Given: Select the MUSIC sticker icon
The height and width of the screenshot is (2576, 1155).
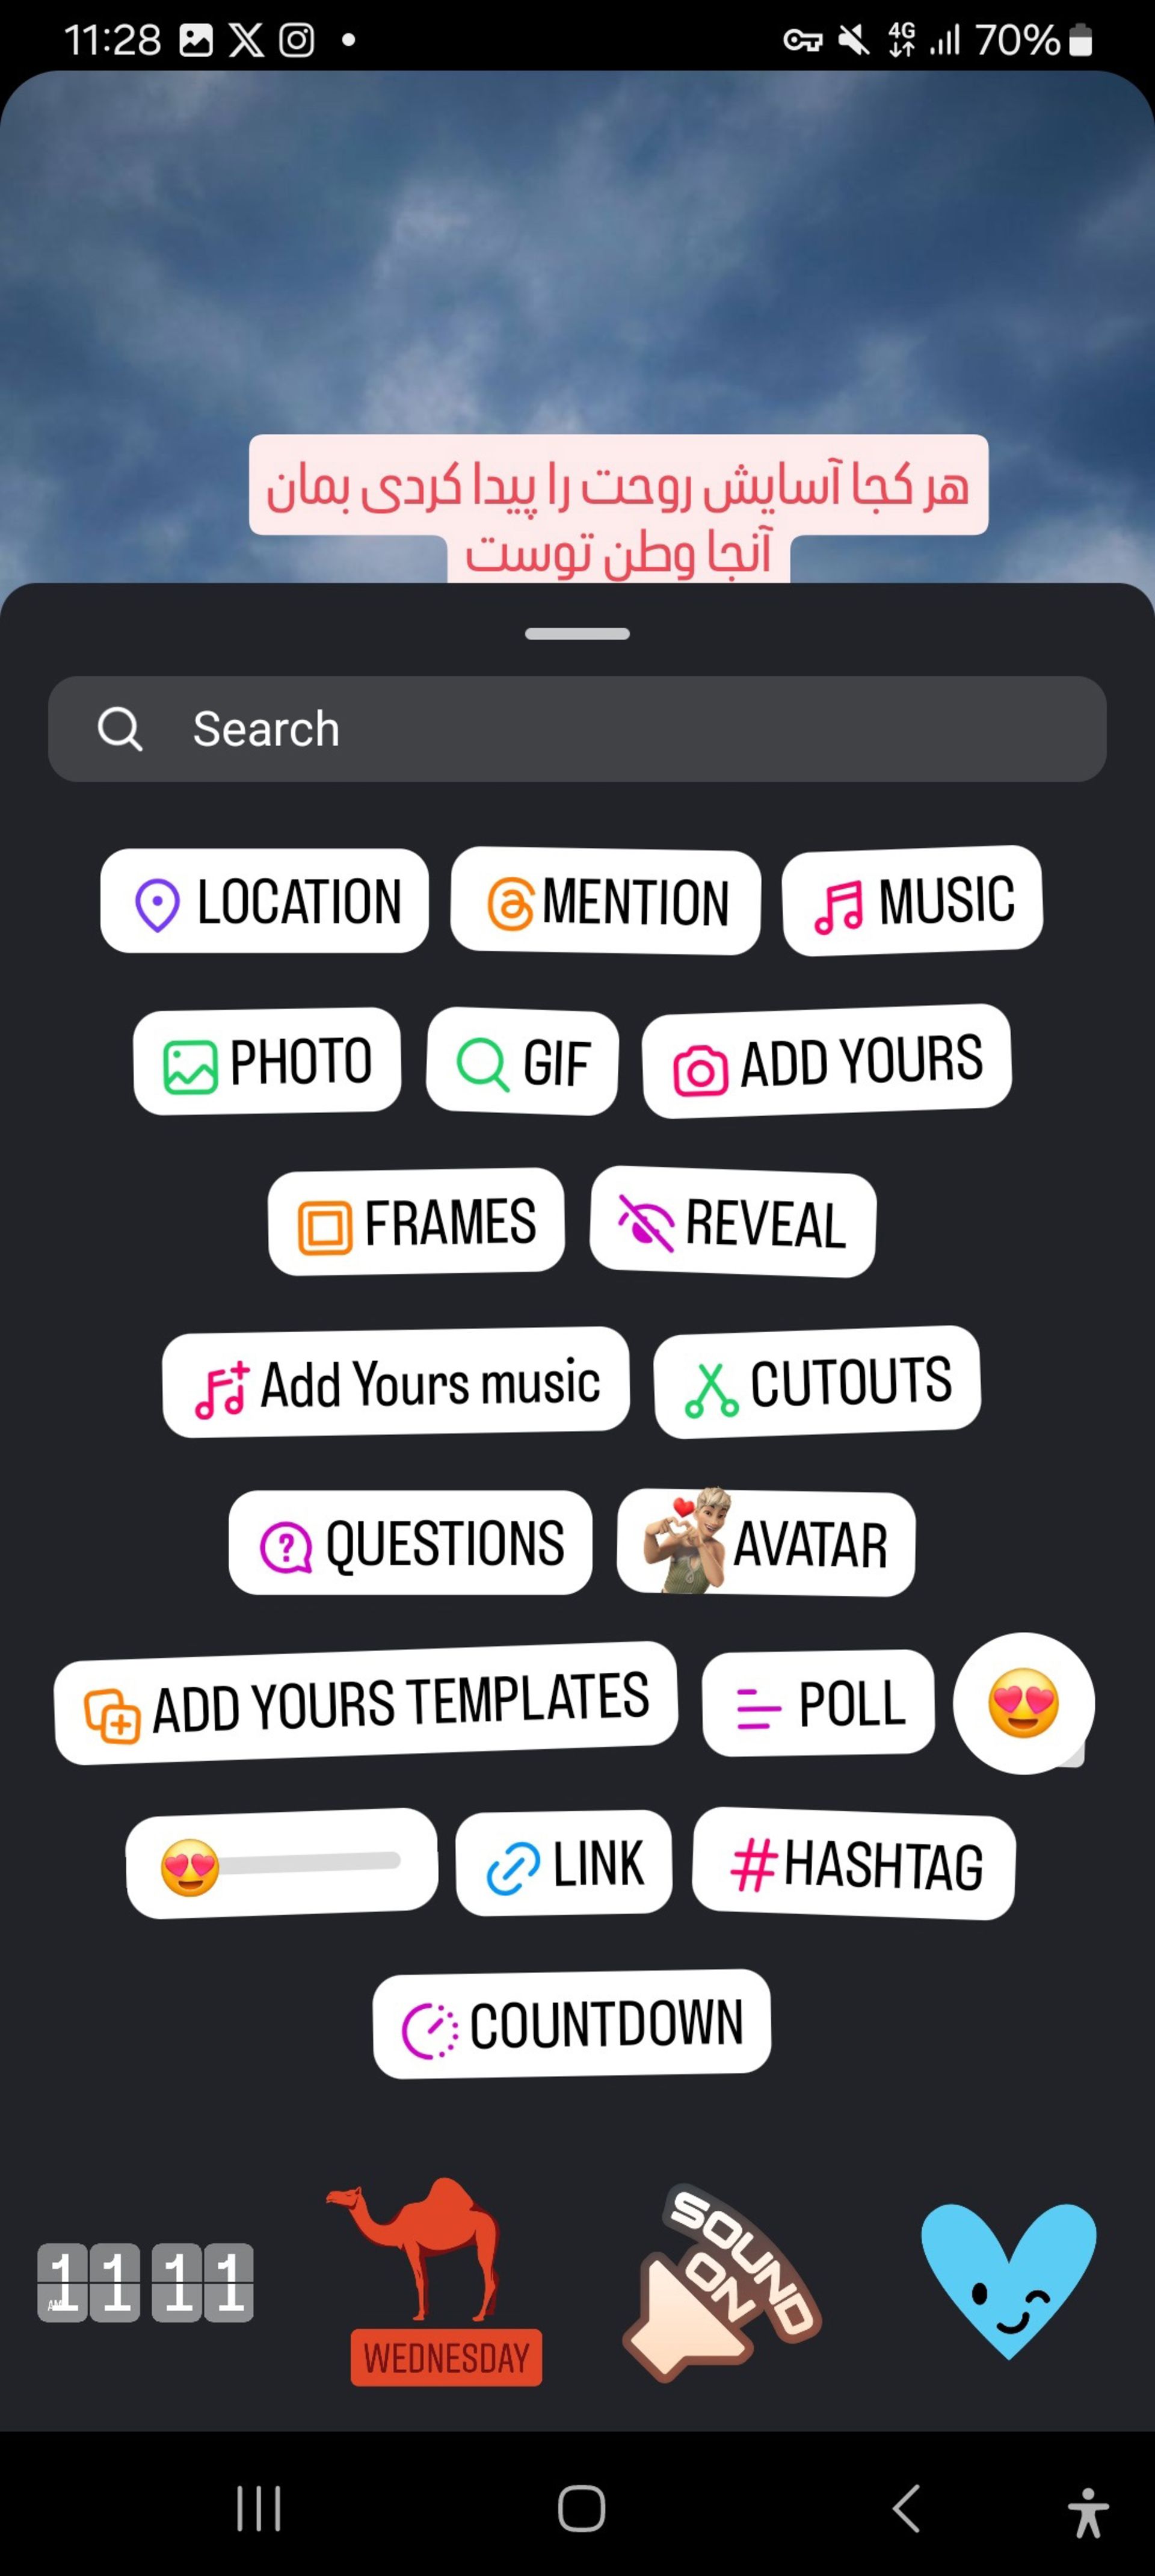Looking at the screenshot, I should coord(910,900).
